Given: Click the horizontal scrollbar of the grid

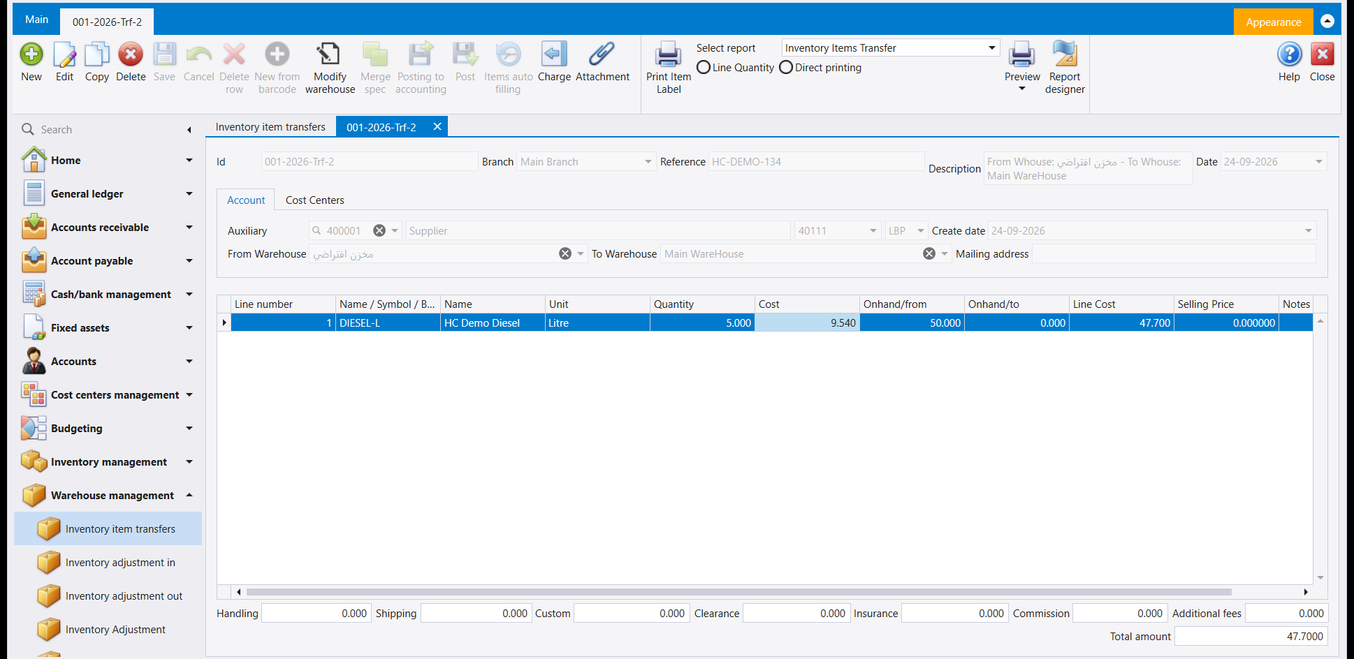Looking at the screenshot, I should [x=738, y=591].
